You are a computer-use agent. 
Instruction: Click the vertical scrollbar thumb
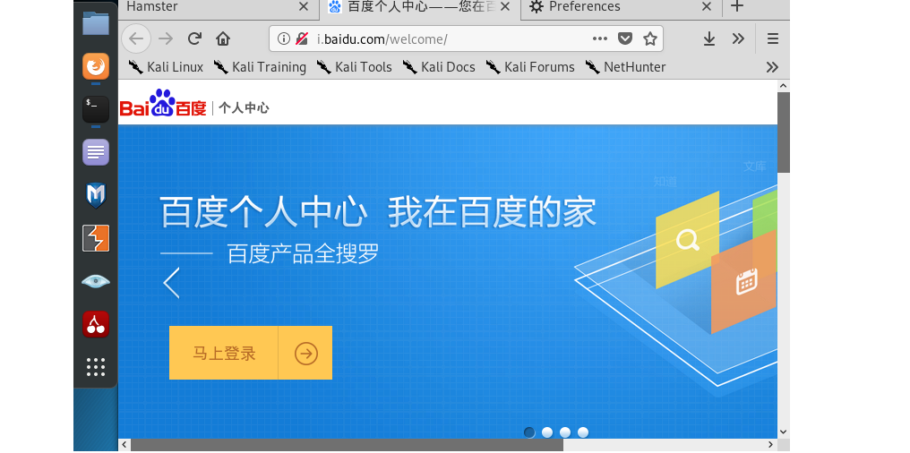coord(784,132)
